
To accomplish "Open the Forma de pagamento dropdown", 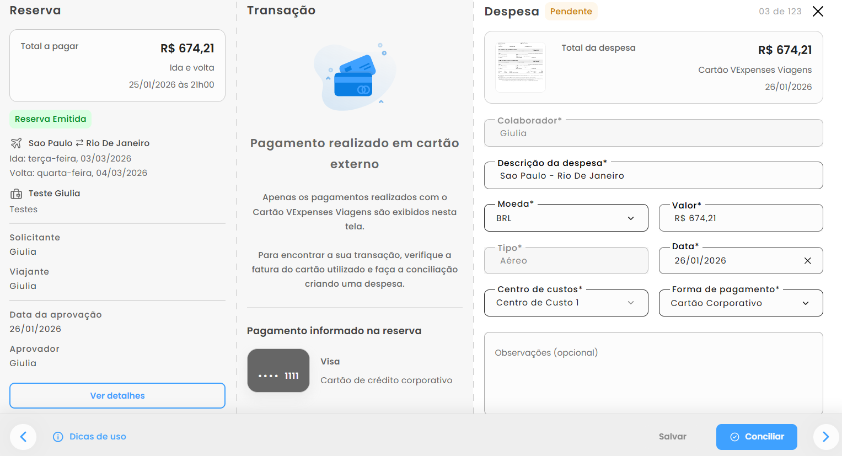I will click(740, 303).
